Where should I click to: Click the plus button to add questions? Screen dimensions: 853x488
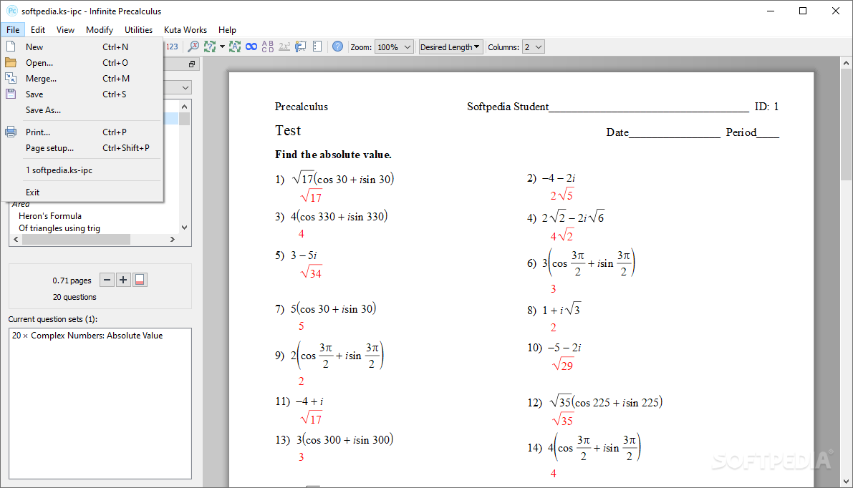tap(123, 280)
